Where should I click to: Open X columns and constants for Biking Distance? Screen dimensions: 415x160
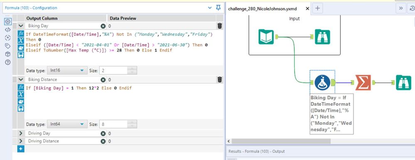(21, 94)
